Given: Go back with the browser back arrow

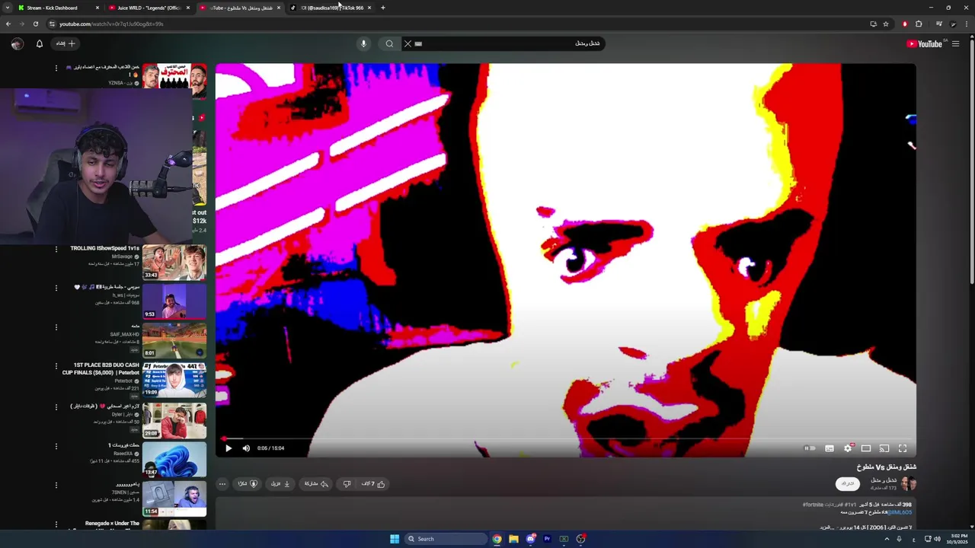Looking at the screenshot, I should 8,24.
